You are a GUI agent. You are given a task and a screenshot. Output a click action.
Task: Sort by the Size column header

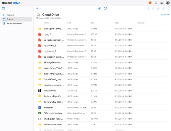93,23
